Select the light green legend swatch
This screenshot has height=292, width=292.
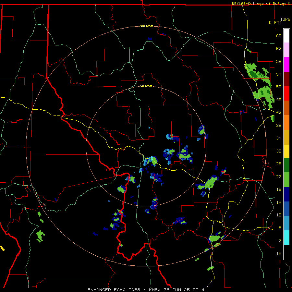tap(286, 180)
